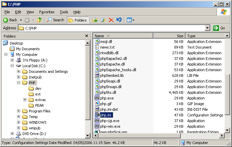Click the Go button
The image size is (232, 147).
tap(219, 28)
